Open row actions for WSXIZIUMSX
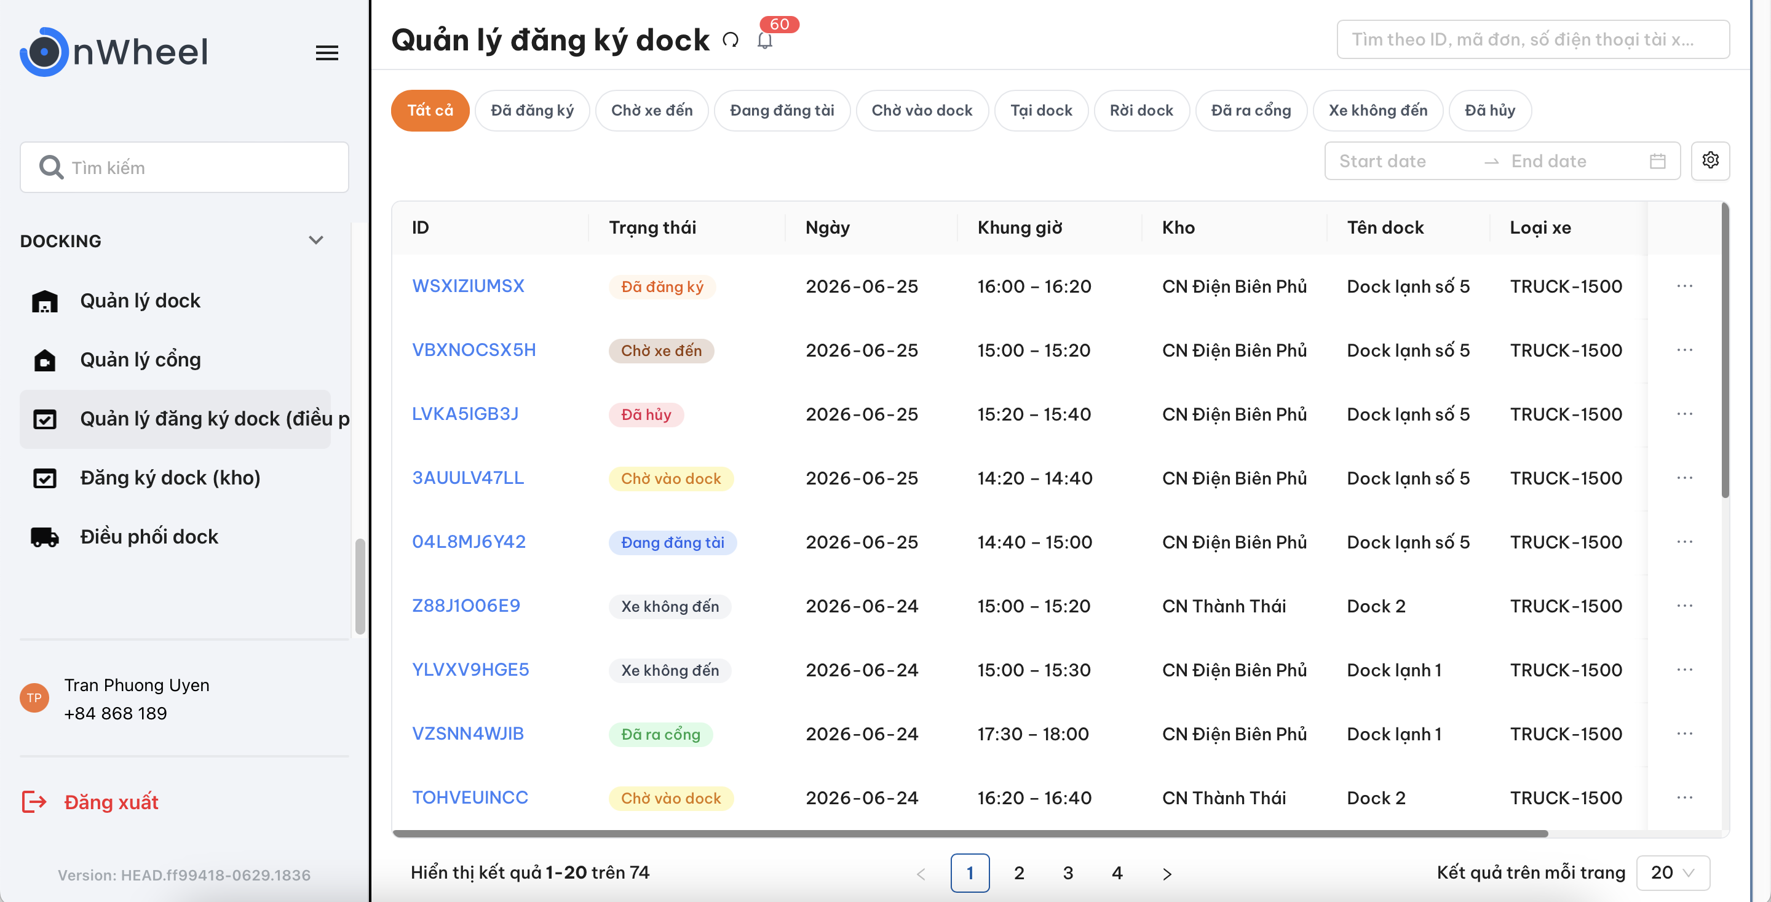The width and height of the screenshot is (1771, 902). tap(1684, 286)
